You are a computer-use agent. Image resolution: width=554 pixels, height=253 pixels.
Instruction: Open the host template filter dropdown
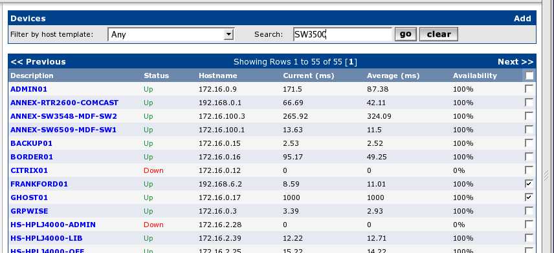pos(171,34)
